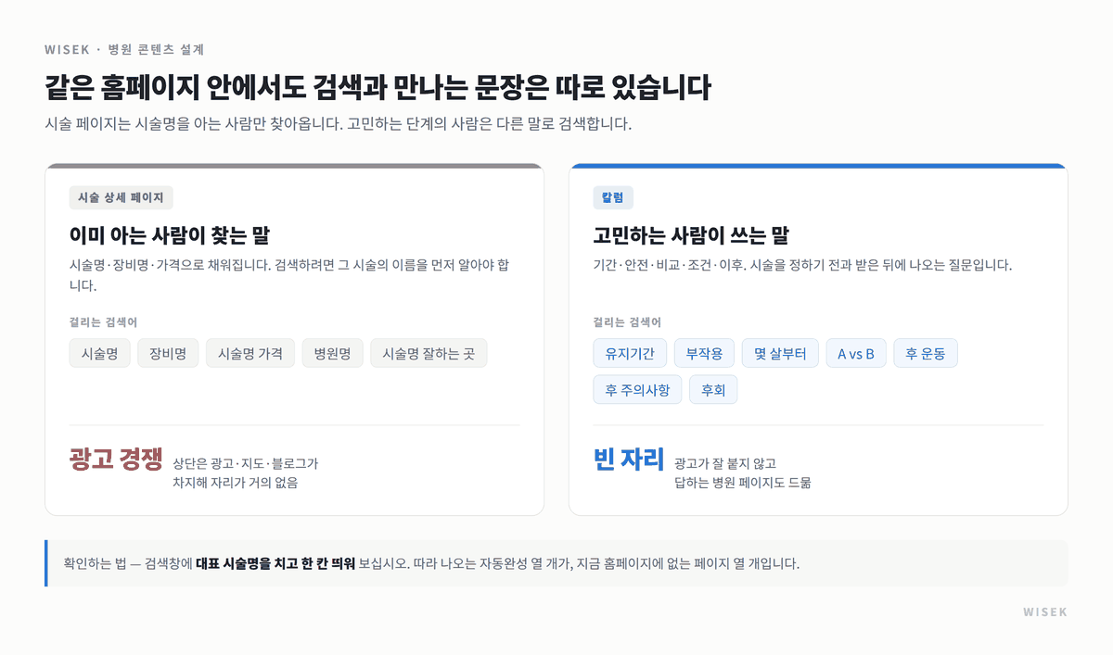1113x655 pixels.
Task: Select the '유지기간' keyword chip
Action: tap(631, 353)
